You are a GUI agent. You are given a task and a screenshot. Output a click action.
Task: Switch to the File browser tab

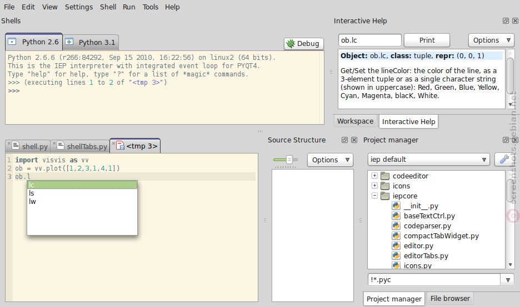pyautogui.click(x=450, y=298)
